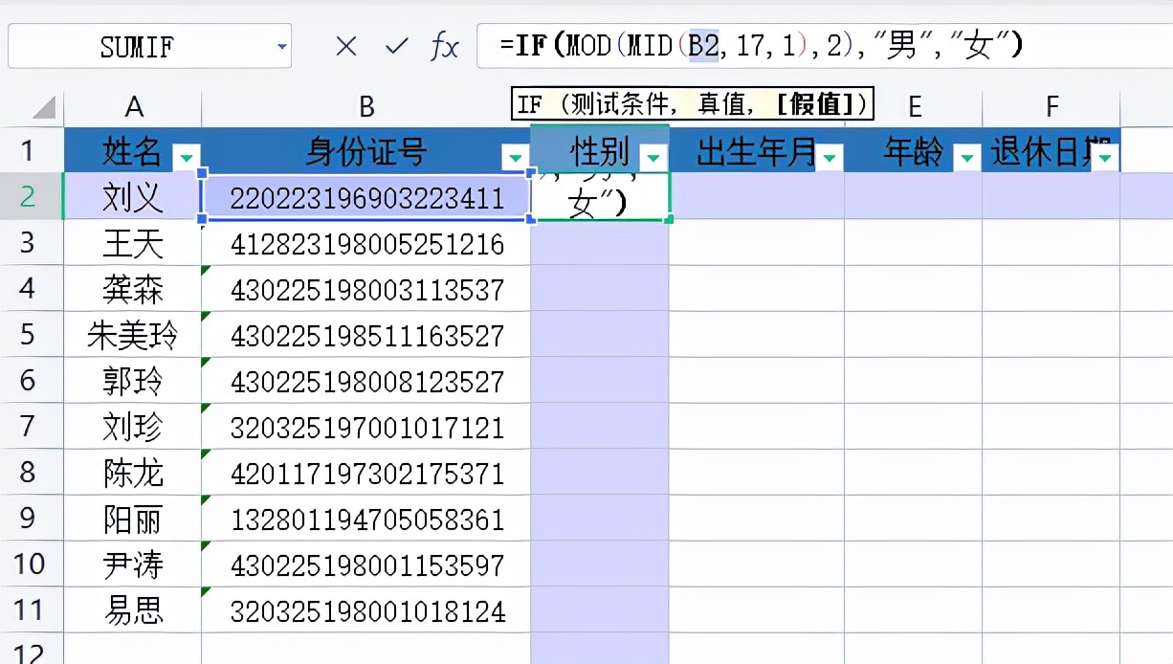Click the editing cell C2 with formula
The image size is (1173, 664).
coord(600,197)
